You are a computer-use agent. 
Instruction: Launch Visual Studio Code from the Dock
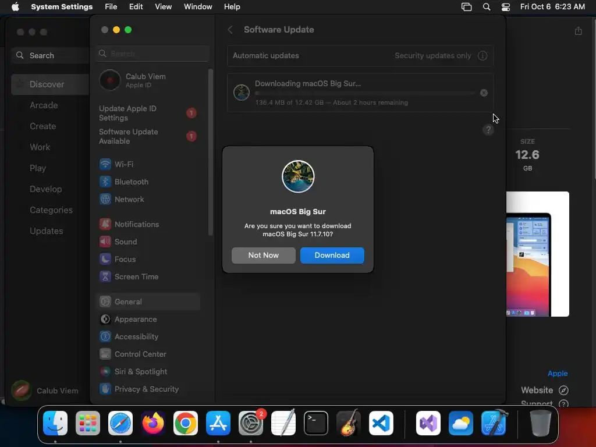tap(381, 423)
